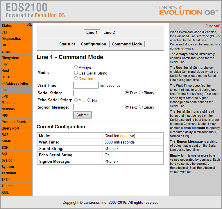
Task: Open RSS in the sidebar
Action: pos(17,135)
